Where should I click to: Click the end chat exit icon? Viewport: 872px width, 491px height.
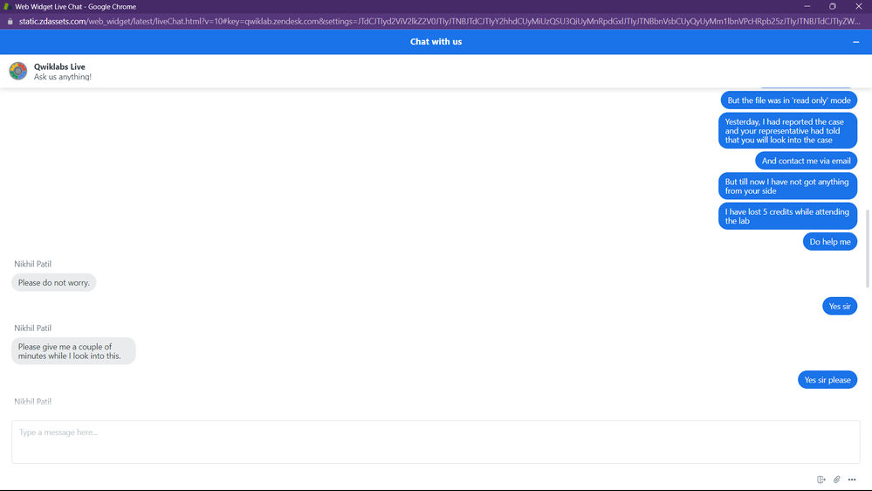821,480
